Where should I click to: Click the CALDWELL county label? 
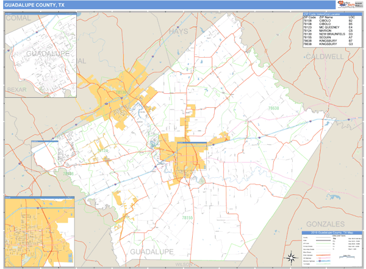(325, 57)
